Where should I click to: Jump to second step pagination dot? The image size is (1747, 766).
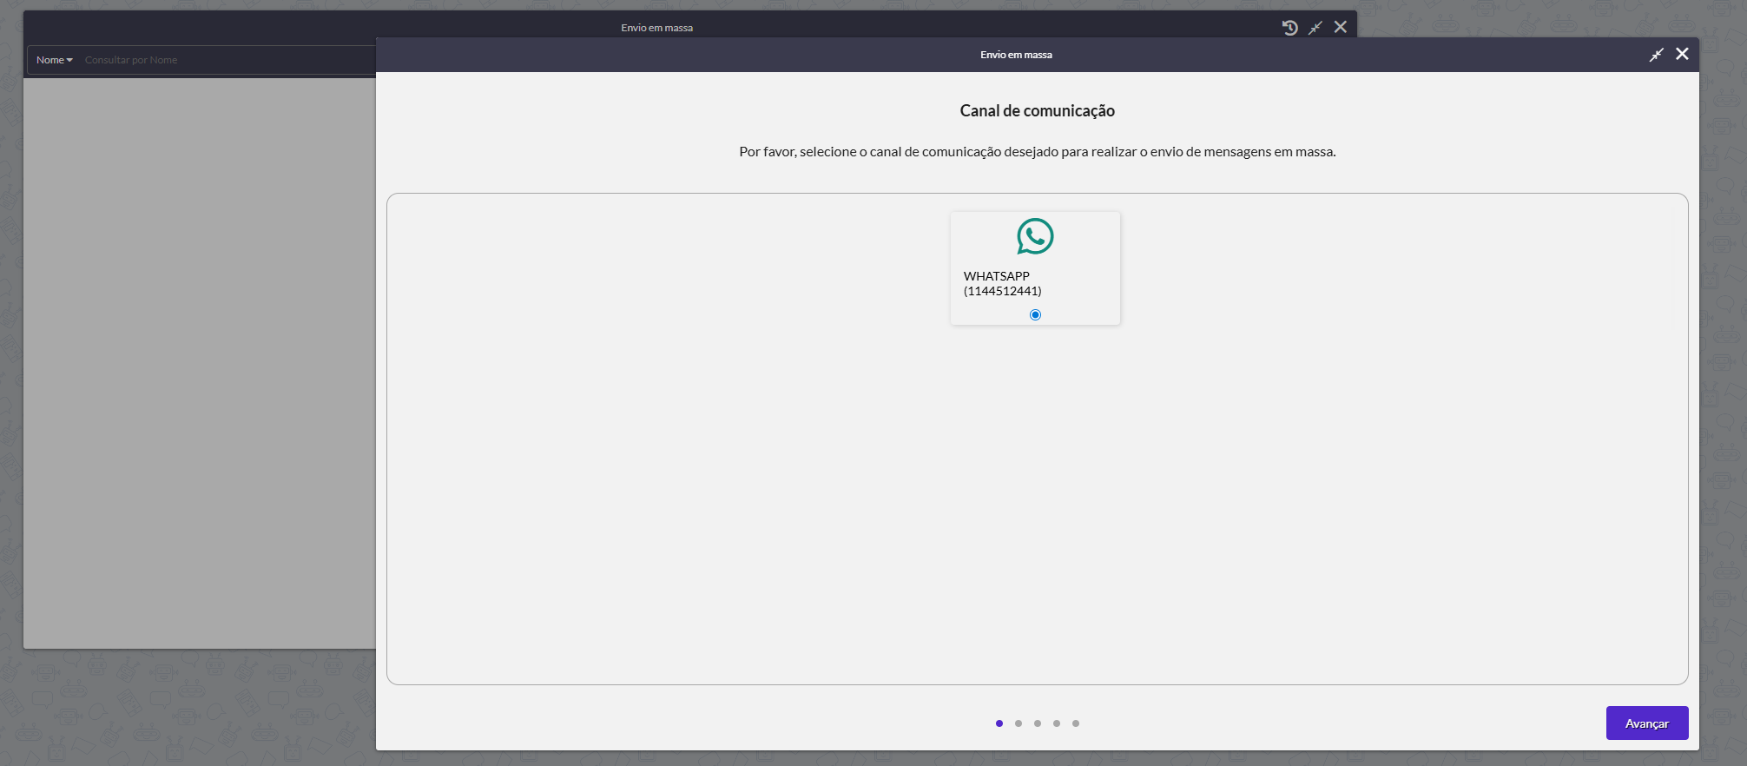pyautogui.click(x=1019, y=723)
